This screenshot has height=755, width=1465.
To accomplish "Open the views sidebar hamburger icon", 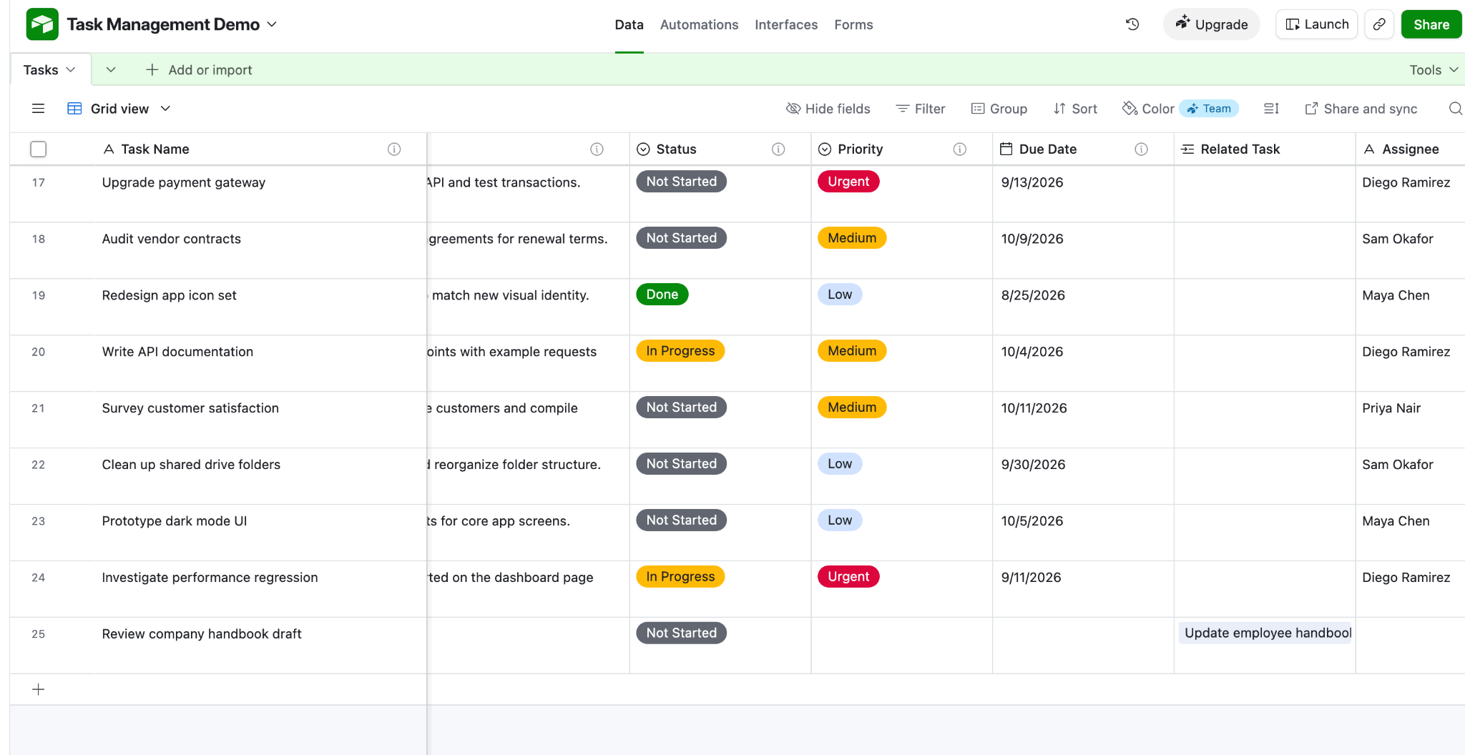I will [39, 109].
